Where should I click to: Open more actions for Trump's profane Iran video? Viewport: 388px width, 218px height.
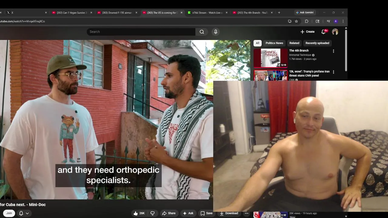[x=333, y=72]
